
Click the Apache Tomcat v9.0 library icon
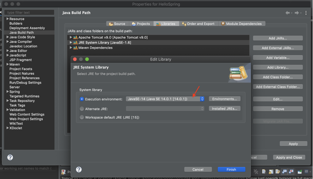(x=75, y=37)
